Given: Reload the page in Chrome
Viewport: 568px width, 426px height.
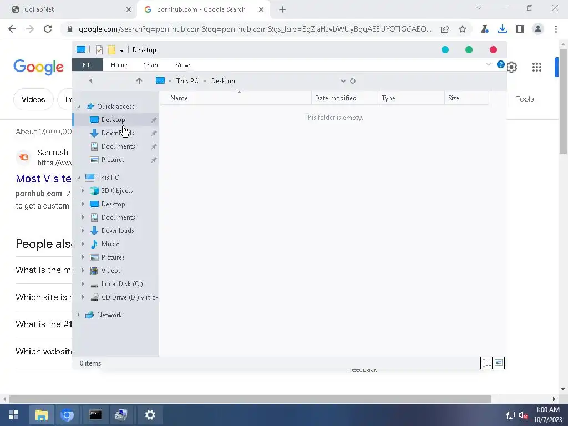Looking at the screenshot, I should (48, 29).
